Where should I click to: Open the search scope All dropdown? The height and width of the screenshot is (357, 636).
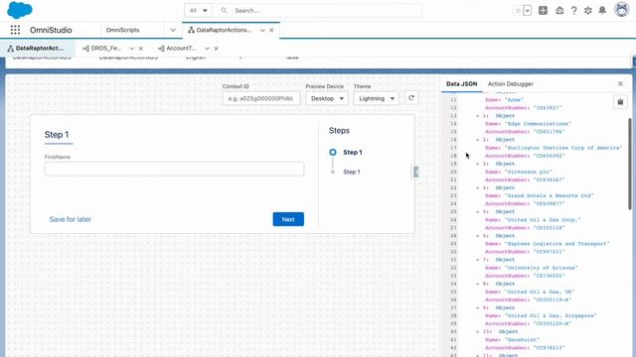pos(199,11)
